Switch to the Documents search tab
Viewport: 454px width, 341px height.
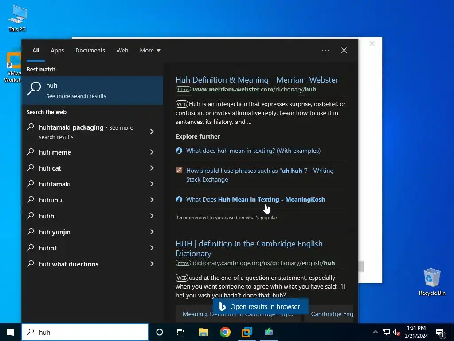coord(90,51)
